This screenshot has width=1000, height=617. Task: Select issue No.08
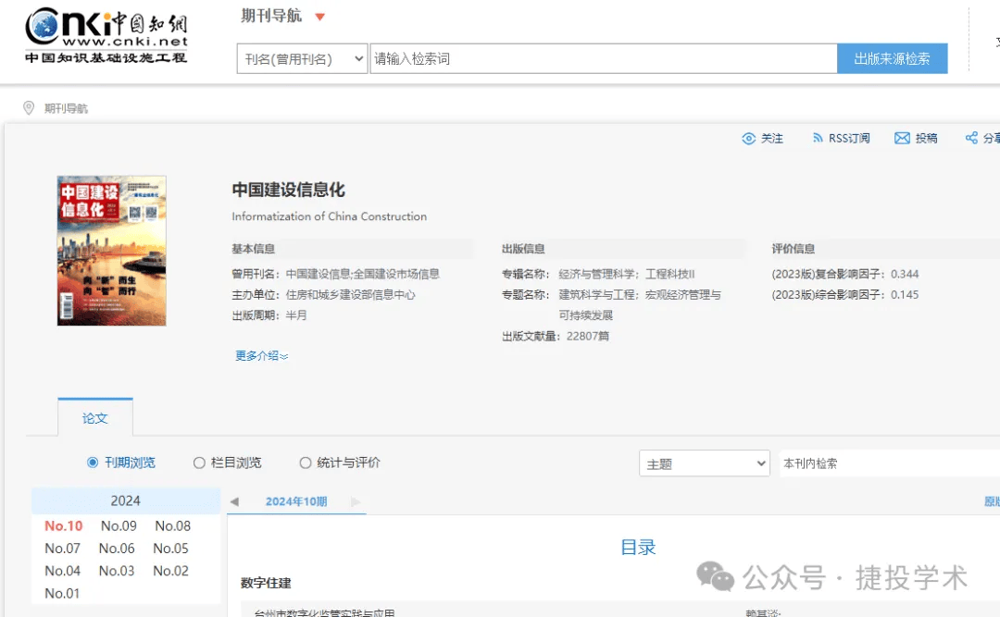[x=173, y=525]
